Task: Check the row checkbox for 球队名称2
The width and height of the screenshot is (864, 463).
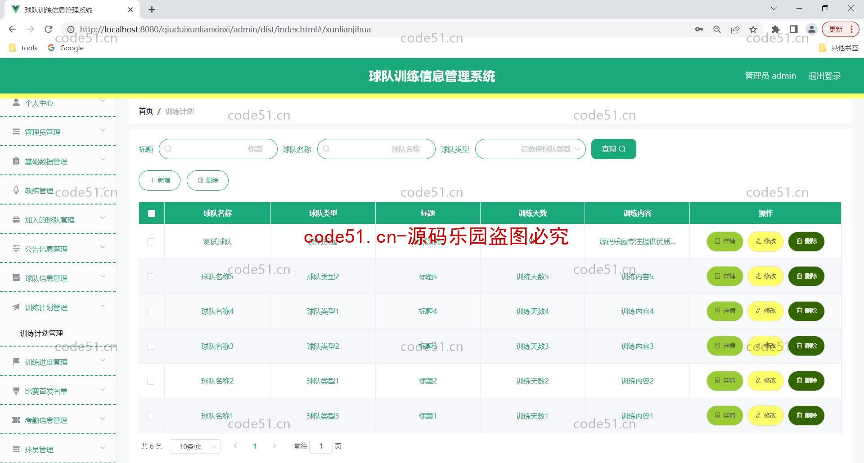Action: point(151,381)
